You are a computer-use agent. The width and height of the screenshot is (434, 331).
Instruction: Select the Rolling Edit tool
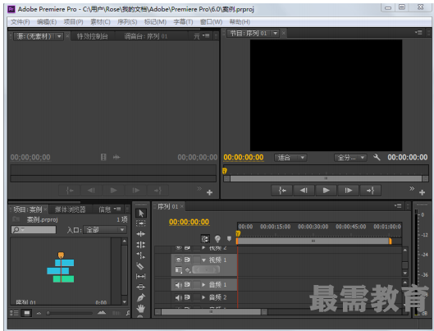click(x=141, y=245)
